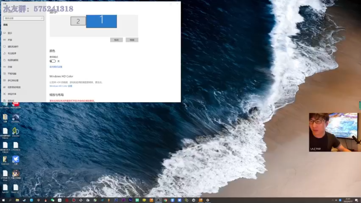Click the 标识 identify button
This screenshot has height=203, width=361.
pos(116,40)
